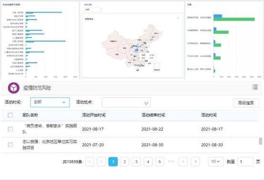Expand the map chart fullscreen icon

[178, 18]
